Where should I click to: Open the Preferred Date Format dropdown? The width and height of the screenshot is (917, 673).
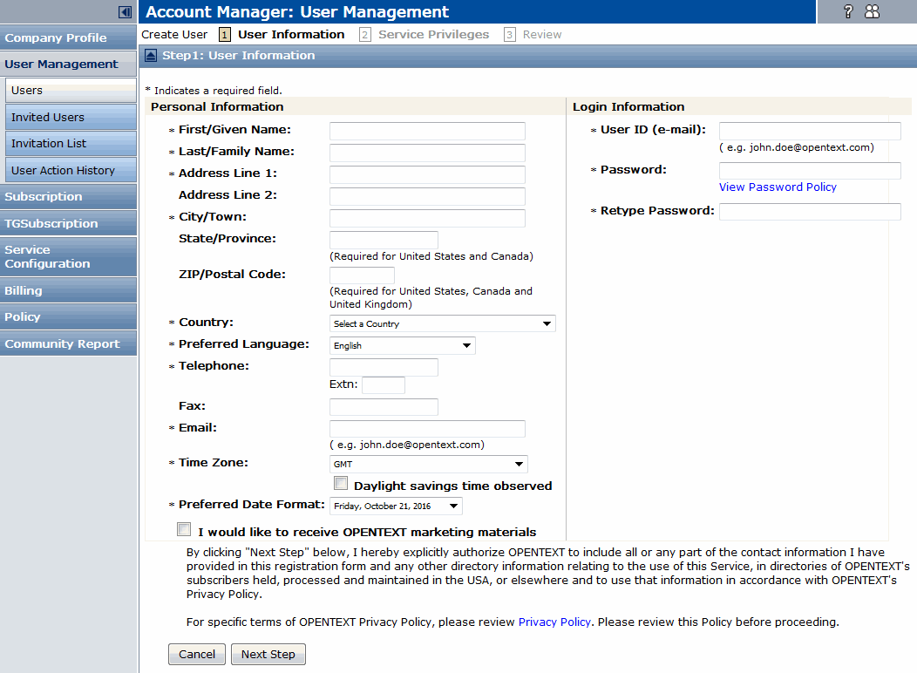(396, 506)
